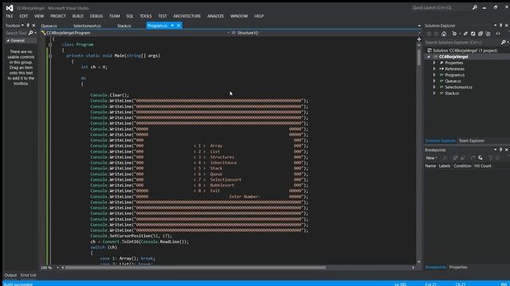Click the 'Console.Clear();' code line
The width and height of the screenshot is (510, 286).
coord(110,95)
